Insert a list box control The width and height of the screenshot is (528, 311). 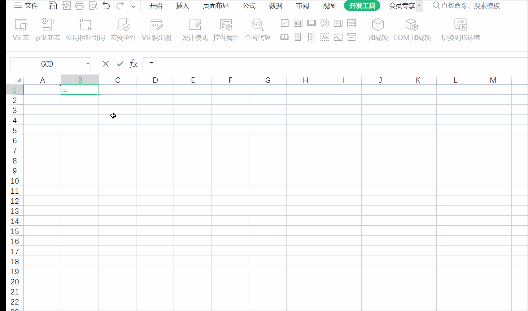click(x=338, y=23)
